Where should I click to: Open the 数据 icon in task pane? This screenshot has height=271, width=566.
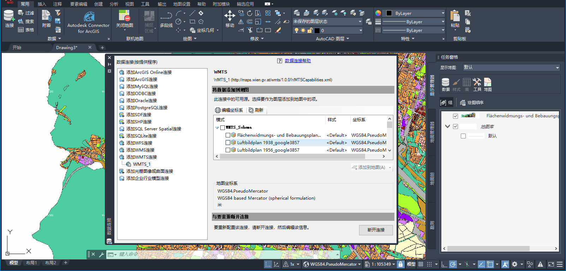[446, 85]
